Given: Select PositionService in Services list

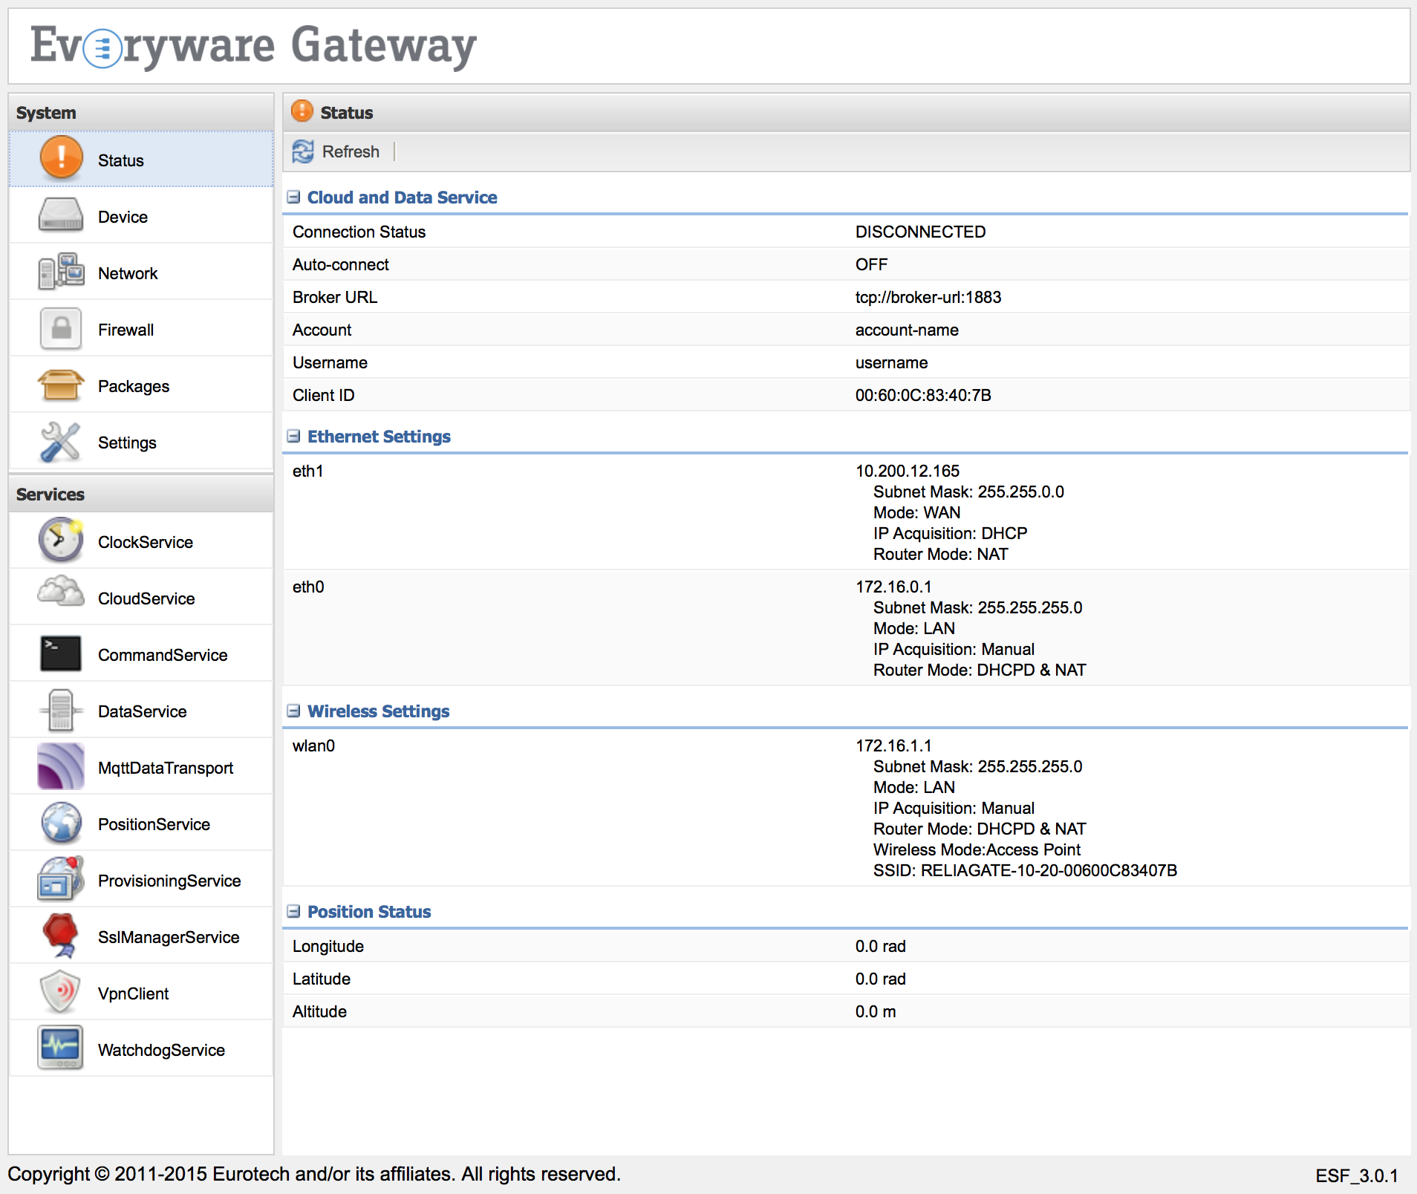Looking at the screenshot, I should [x=141, y=823].
